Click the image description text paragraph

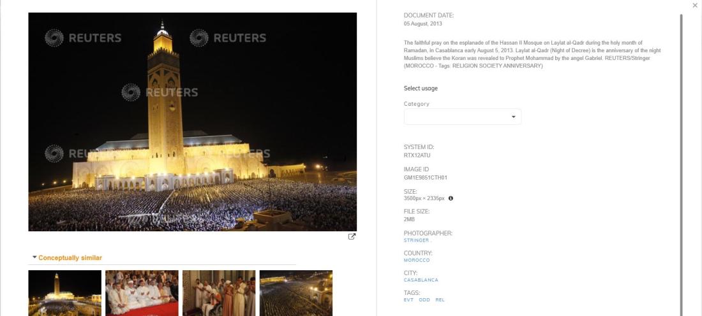click(x=532, y=54)
